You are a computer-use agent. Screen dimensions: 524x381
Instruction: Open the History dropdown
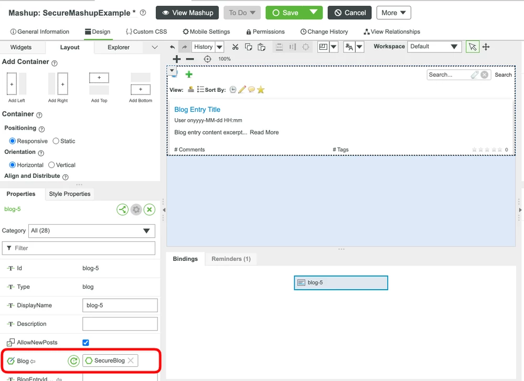point(220,47)
